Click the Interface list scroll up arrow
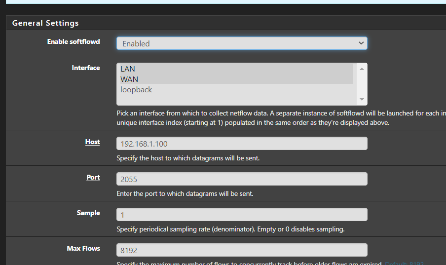Screen dimensions: 446x265 362,69
